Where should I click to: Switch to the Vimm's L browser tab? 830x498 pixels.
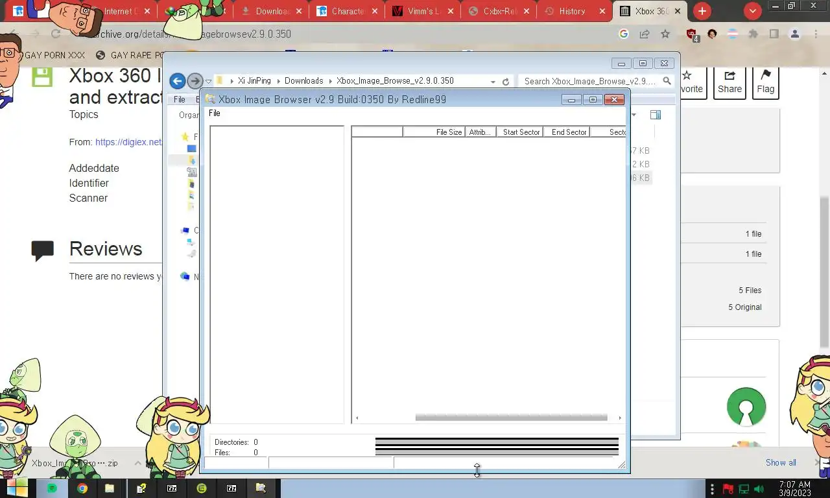422,11
